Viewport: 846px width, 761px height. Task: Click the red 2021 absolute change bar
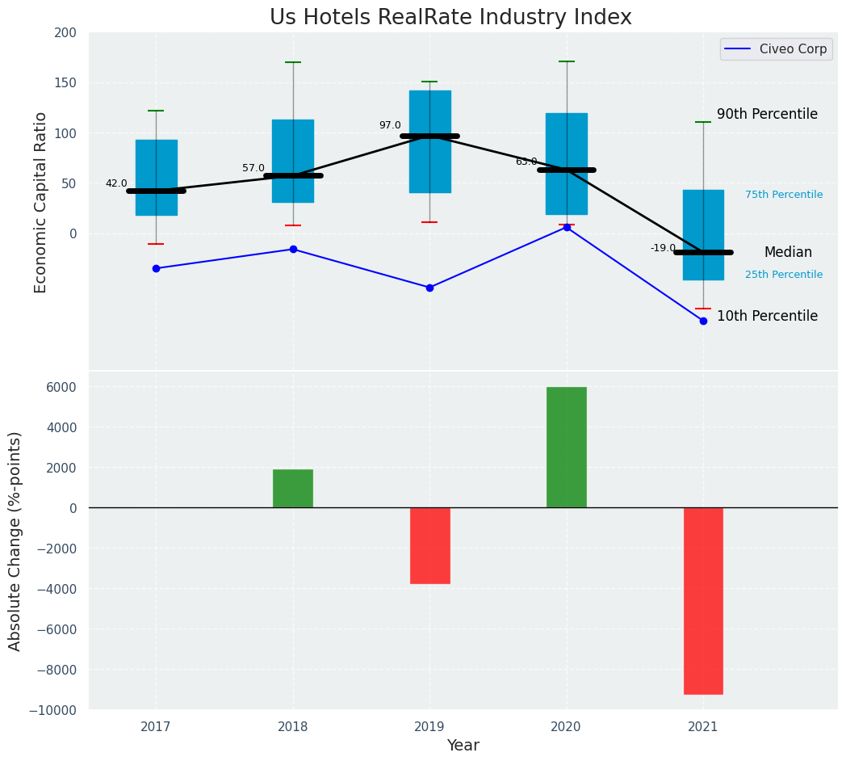click(x=703, y=600)
